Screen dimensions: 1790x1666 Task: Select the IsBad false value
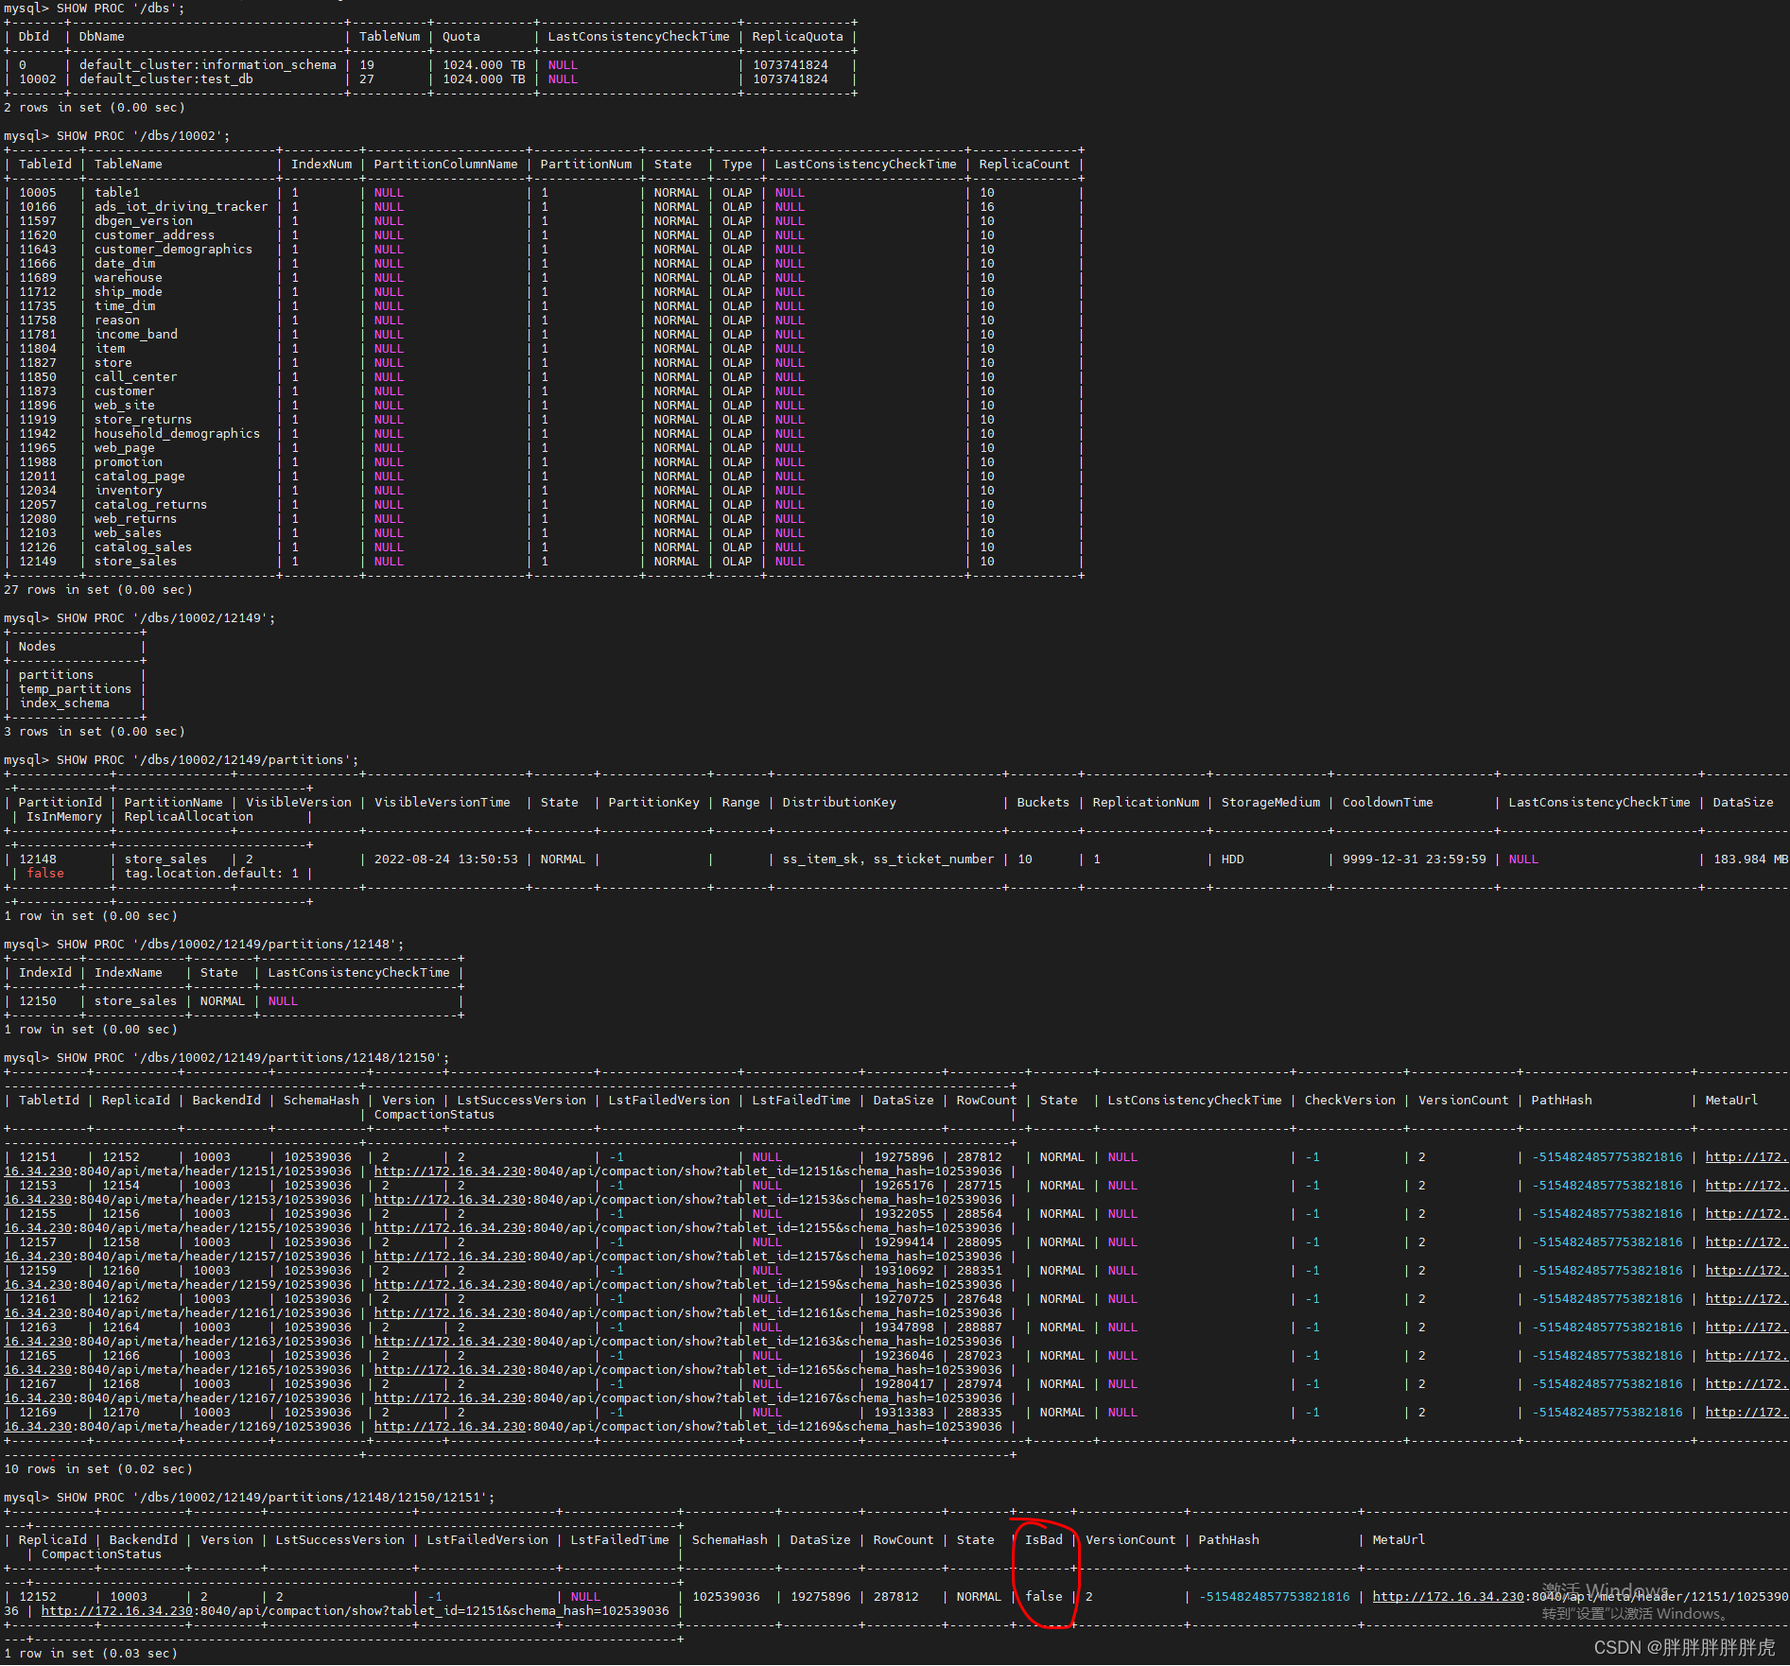click(x=1044, y=1596)
